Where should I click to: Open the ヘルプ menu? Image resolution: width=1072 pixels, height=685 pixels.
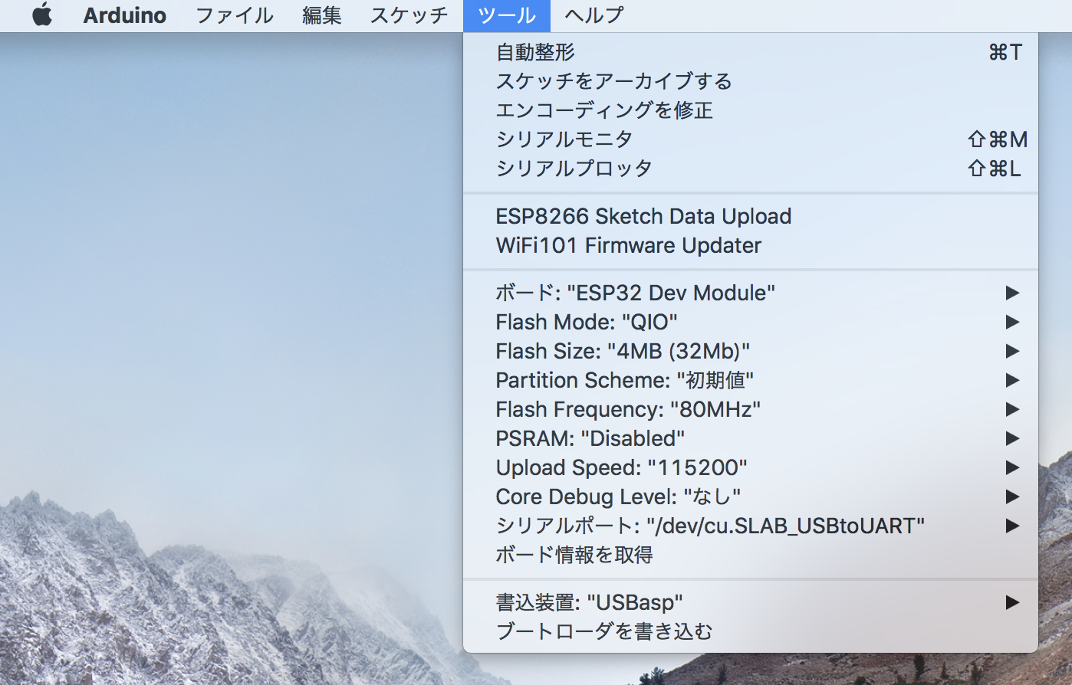click(x=592, y=15)
